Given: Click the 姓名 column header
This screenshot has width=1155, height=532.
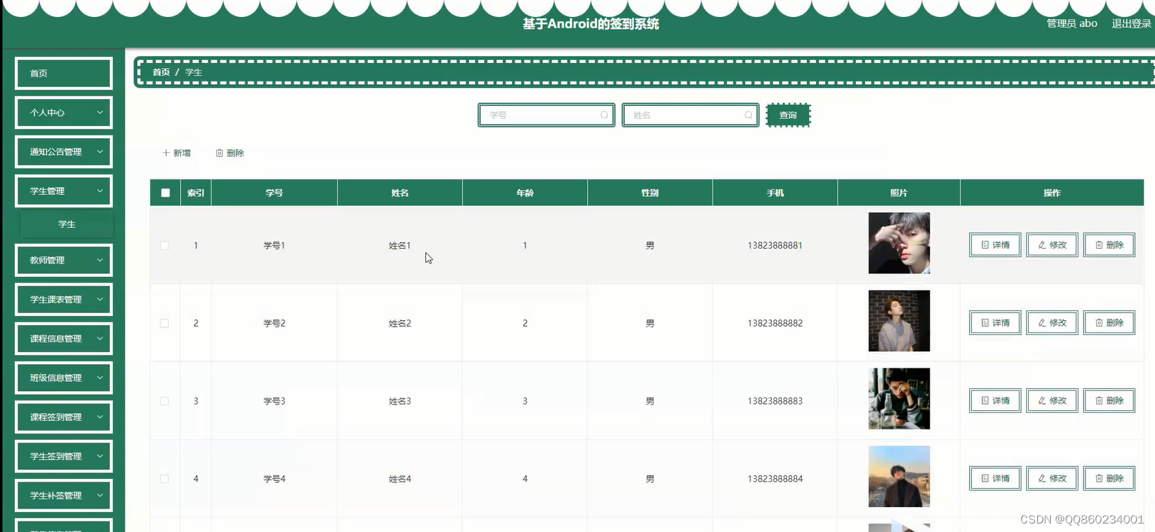Looking at the screenshot, I should (400, 193).
